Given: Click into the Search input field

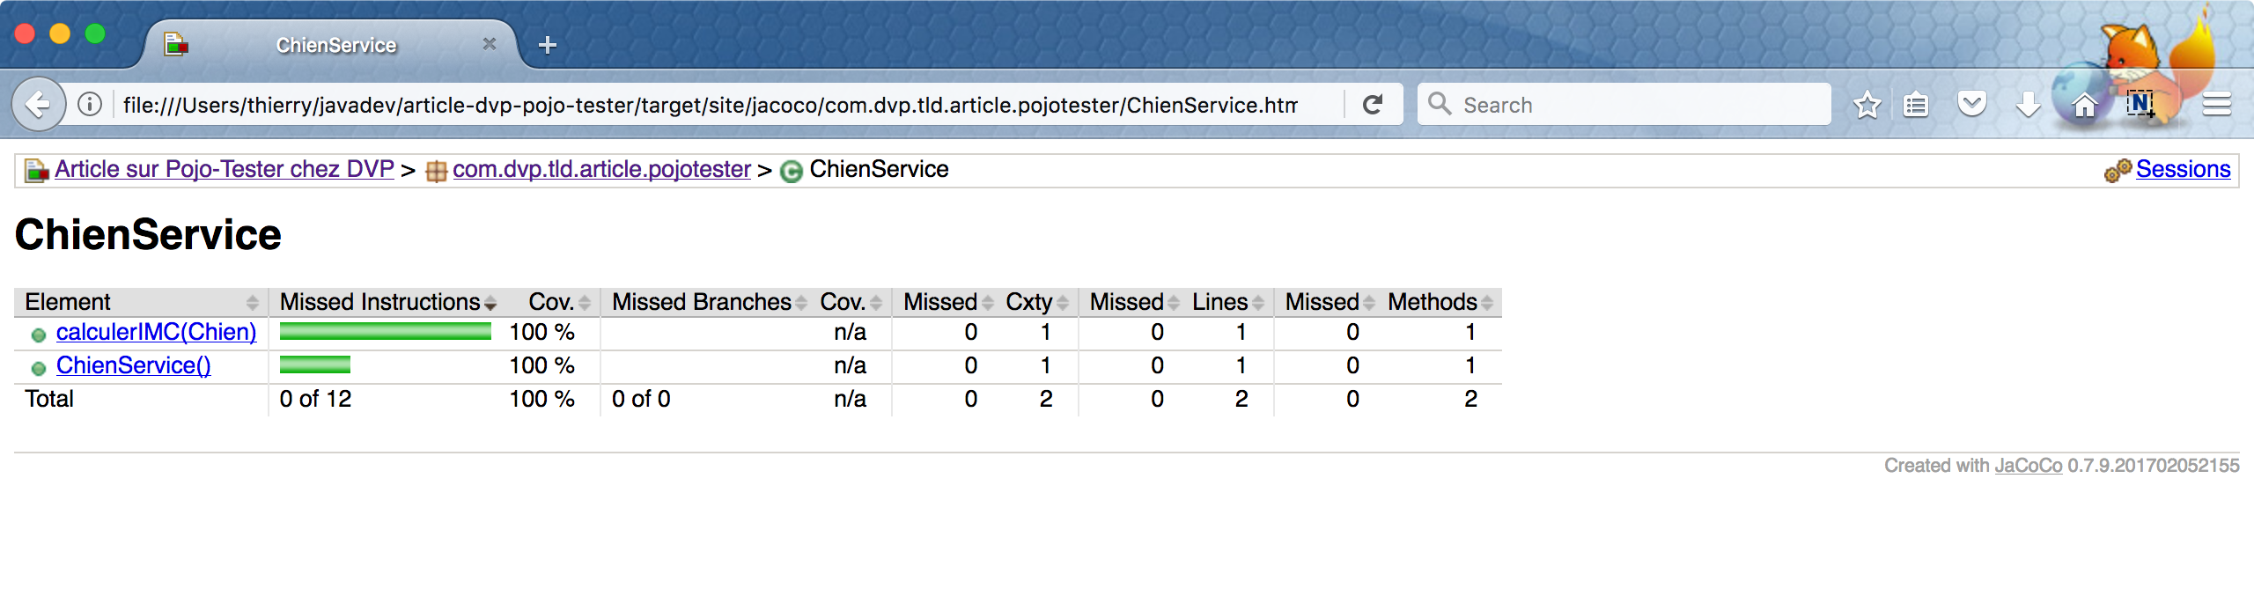Looking at the screenshot, I should point(1638,105).
